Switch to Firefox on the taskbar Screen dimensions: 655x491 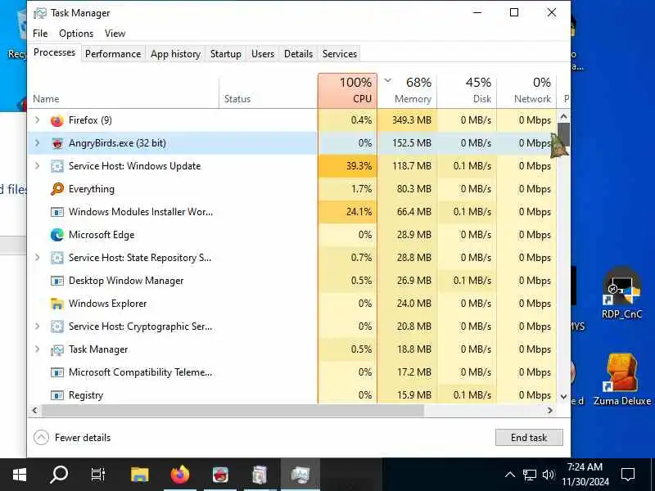point(179,475)
